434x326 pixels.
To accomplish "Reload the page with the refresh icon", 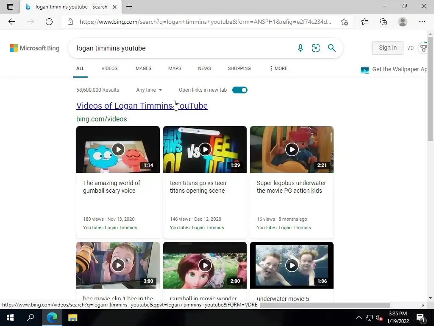I will 49,22.
